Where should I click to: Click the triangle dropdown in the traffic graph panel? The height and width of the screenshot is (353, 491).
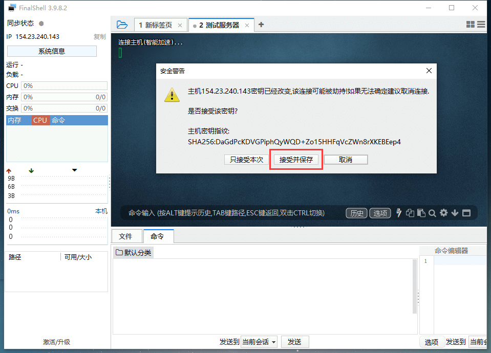point(74,169)
